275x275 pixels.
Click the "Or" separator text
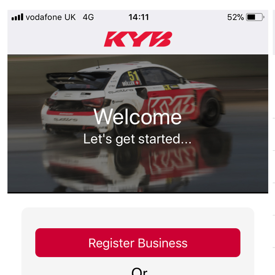pyautogui.click(x=139, y=271)
